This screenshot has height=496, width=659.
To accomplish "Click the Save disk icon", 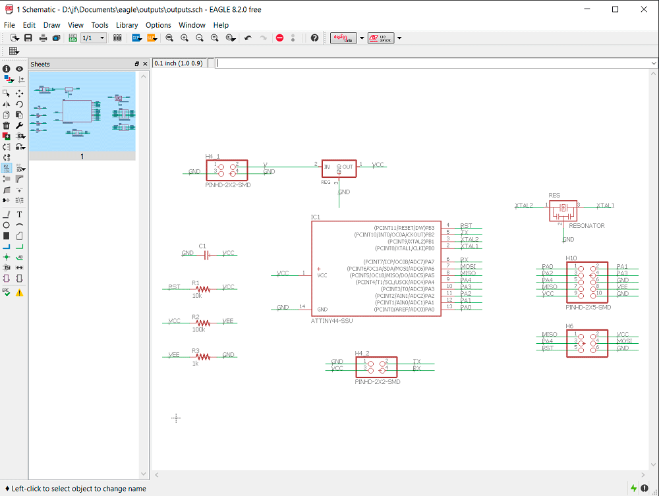I will 28,38.
